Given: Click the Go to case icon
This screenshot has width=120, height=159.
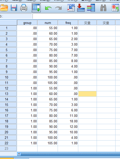Looking at the screenshot, I should coord(71,8).
